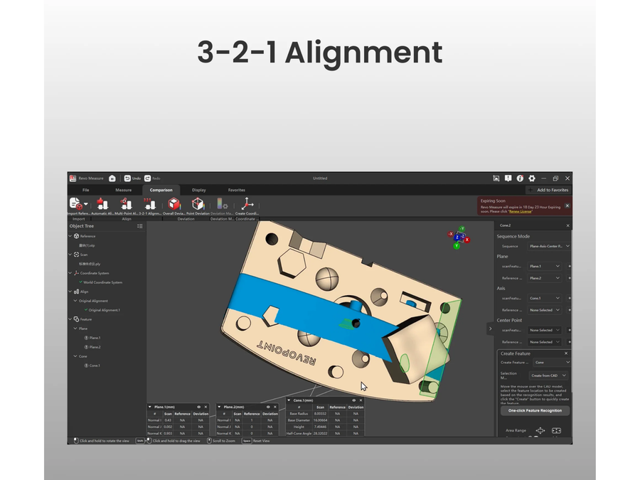The height and width of the screenshot is (480, 640).
Task: Click the One-click Feature Recognition button
Action: (x=535, y=410)
